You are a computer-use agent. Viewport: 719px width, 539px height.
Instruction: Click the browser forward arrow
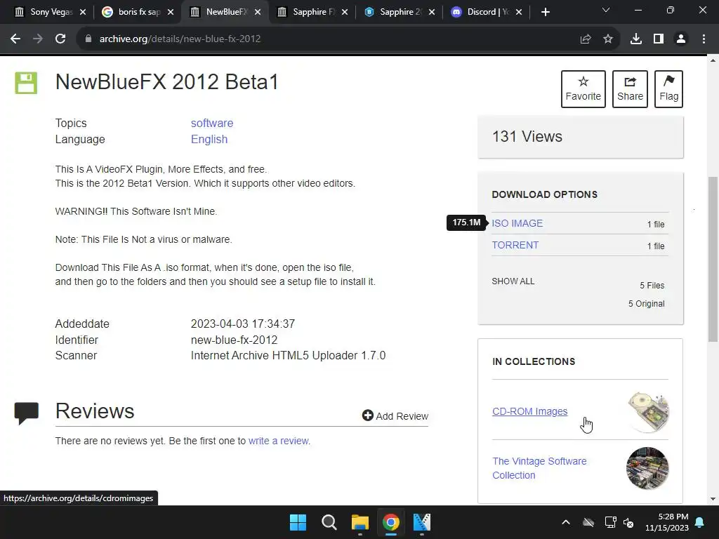pyautogui.click(x=38, y=39)
